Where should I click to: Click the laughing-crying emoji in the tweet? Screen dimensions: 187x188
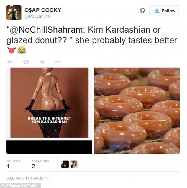(21, 50)
